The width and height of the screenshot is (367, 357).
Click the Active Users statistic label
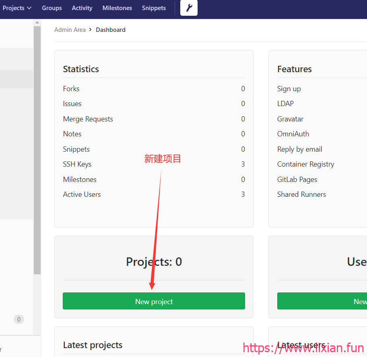click(x=82, y=194)
